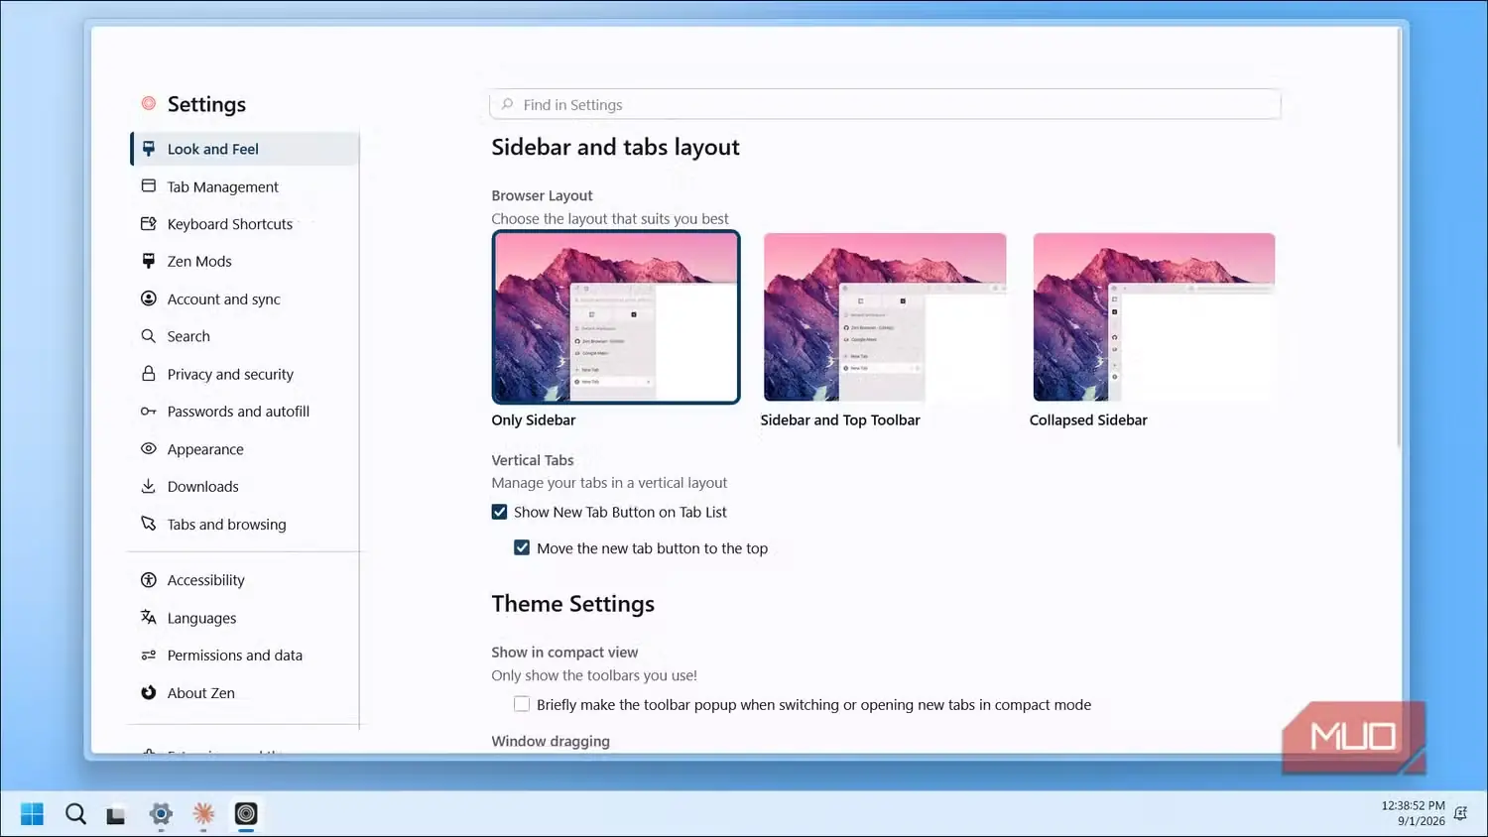
Task: Open the gear Settings app on taskbar
Action: coord(161,814)
